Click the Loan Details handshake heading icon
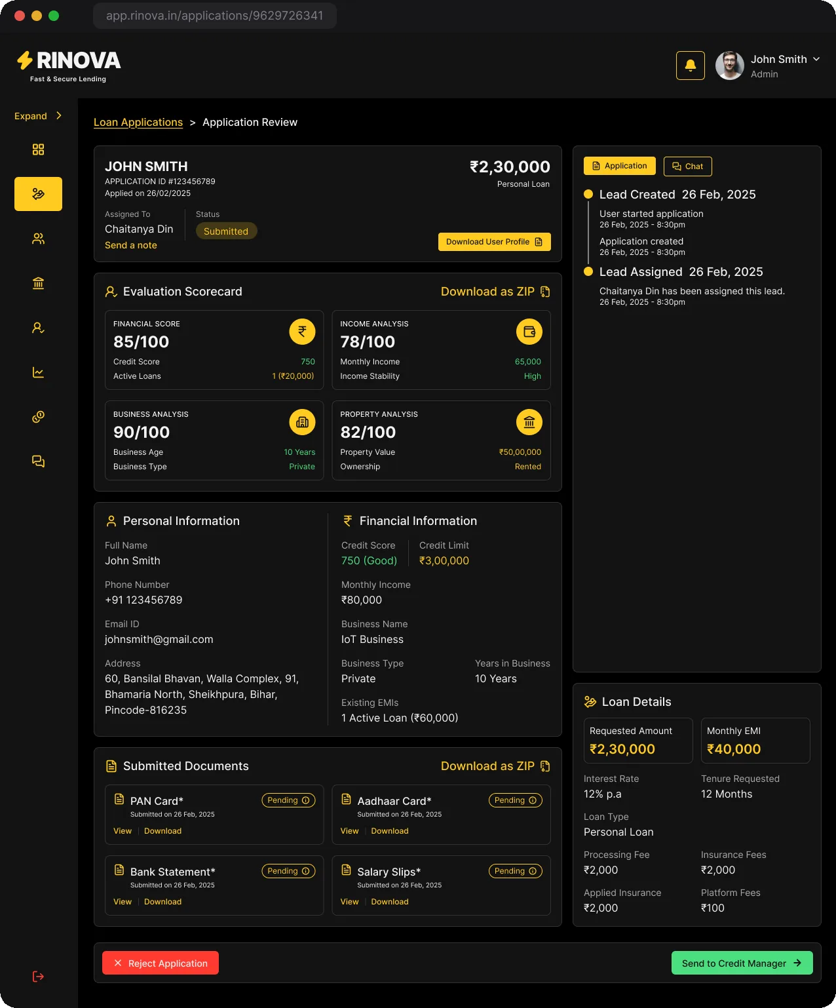The width and height of the screenshot is (836, 1008). [x=590, y=702]
